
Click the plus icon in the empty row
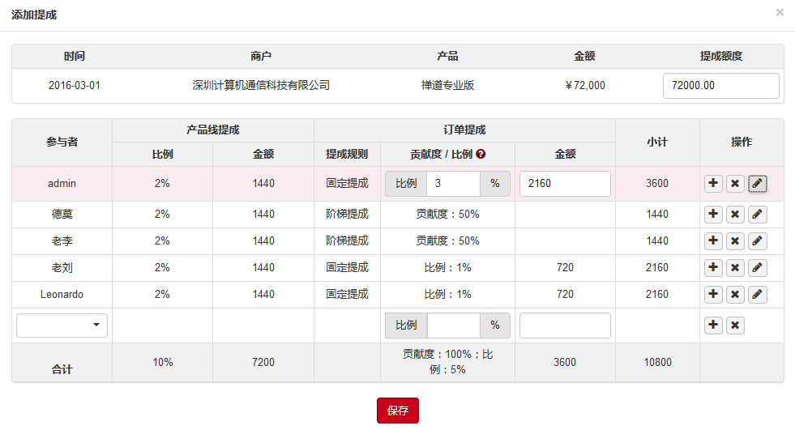tap(713, 325)
